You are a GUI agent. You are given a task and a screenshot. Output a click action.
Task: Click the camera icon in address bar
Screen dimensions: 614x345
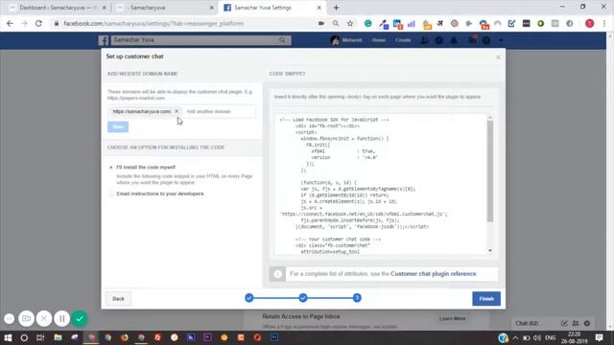(321, 23)
